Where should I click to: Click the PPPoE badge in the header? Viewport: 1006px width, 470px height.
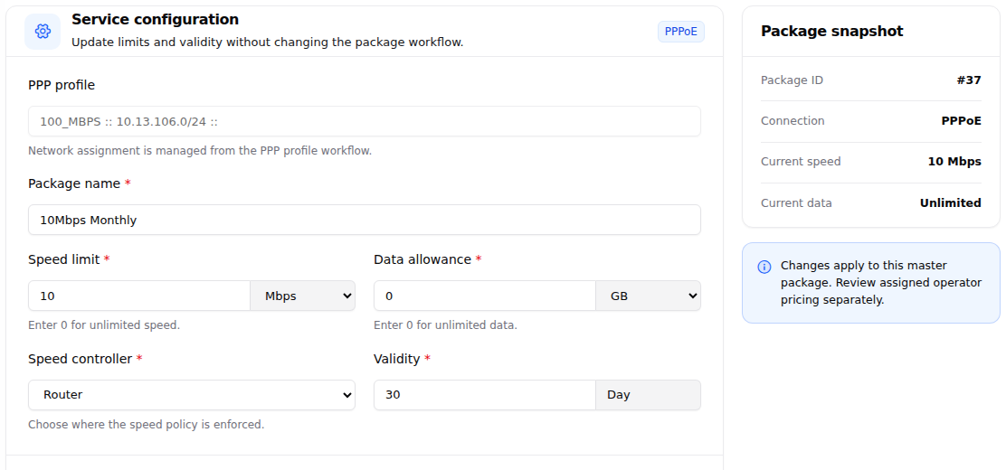click(x=680, y=32)
